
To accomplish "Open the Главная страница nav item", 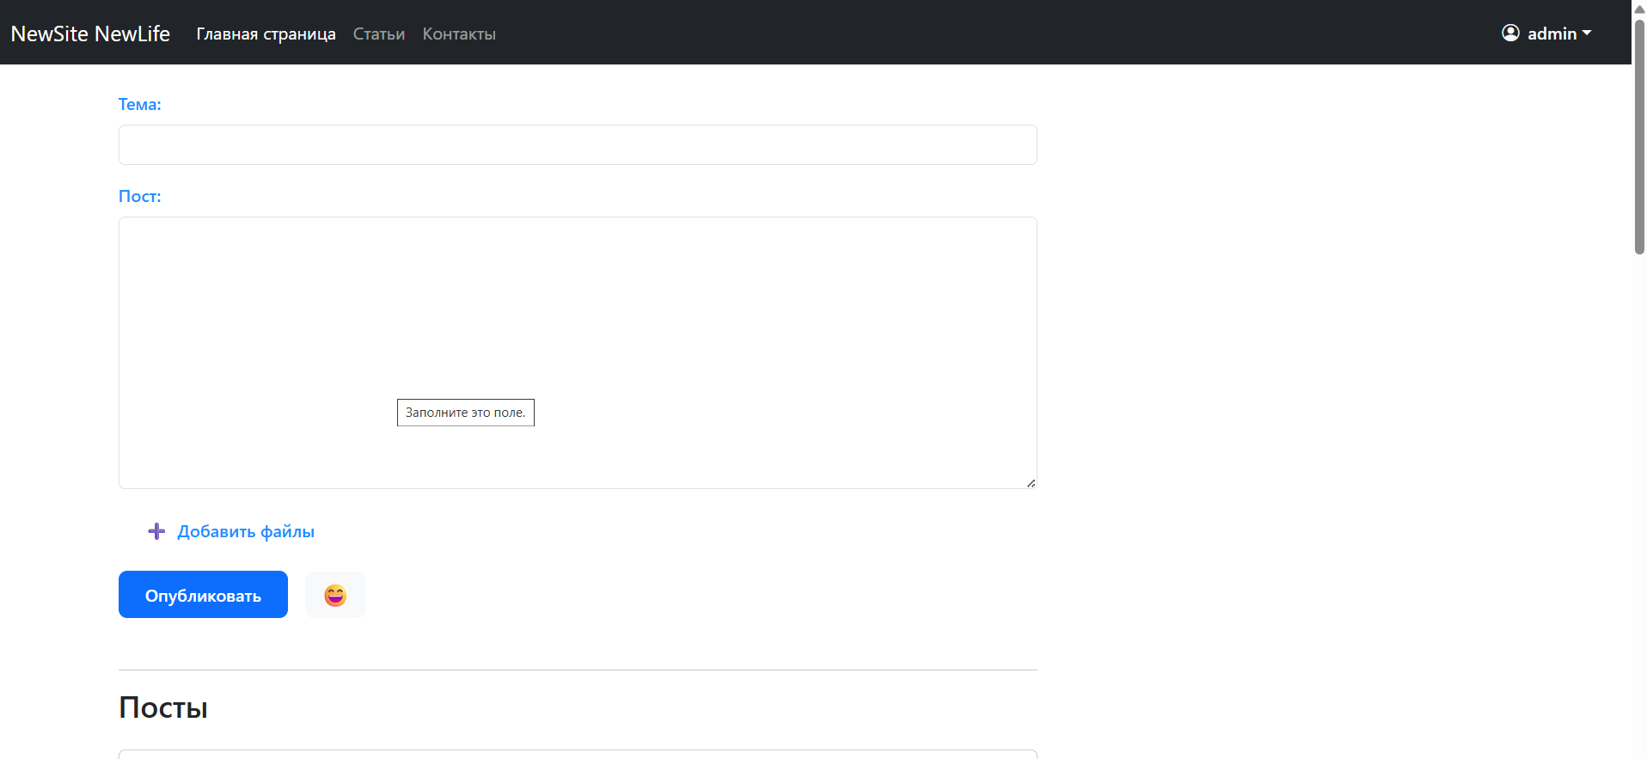I will pyautogui.click(x=266, y=34).
